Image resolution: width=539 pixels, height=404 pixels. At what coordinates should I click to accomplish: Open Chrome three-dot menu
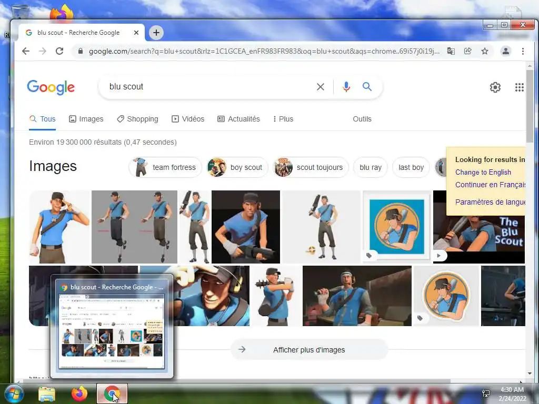(523, 51)
